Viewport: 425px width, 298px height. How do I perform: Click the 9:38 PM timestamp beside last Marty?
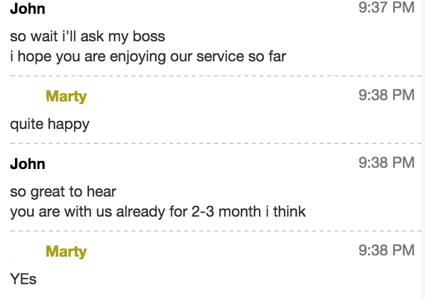(x=387, y=250)
